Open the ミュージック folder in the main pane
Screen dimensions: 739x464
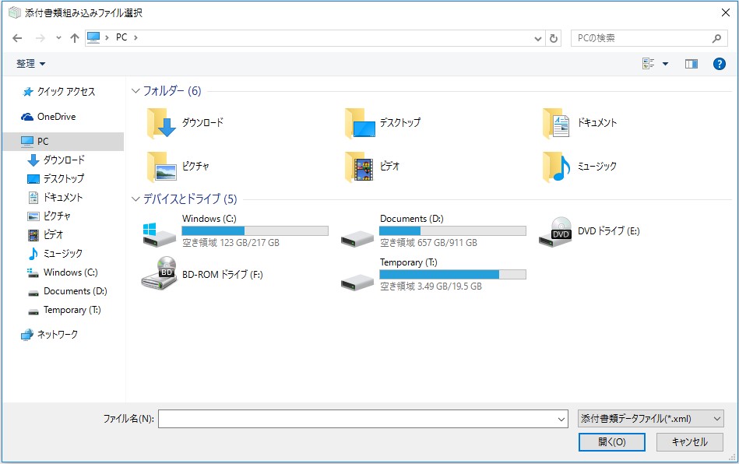coord(579,167)
